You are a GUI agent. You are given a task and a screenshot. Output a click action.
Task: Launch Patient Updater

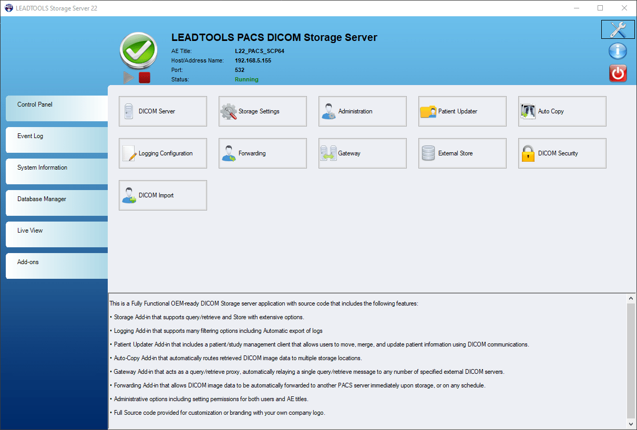[462, 111]
